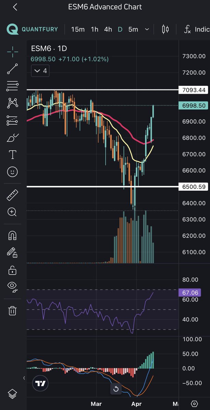Click the Mar date axis label

96,404
